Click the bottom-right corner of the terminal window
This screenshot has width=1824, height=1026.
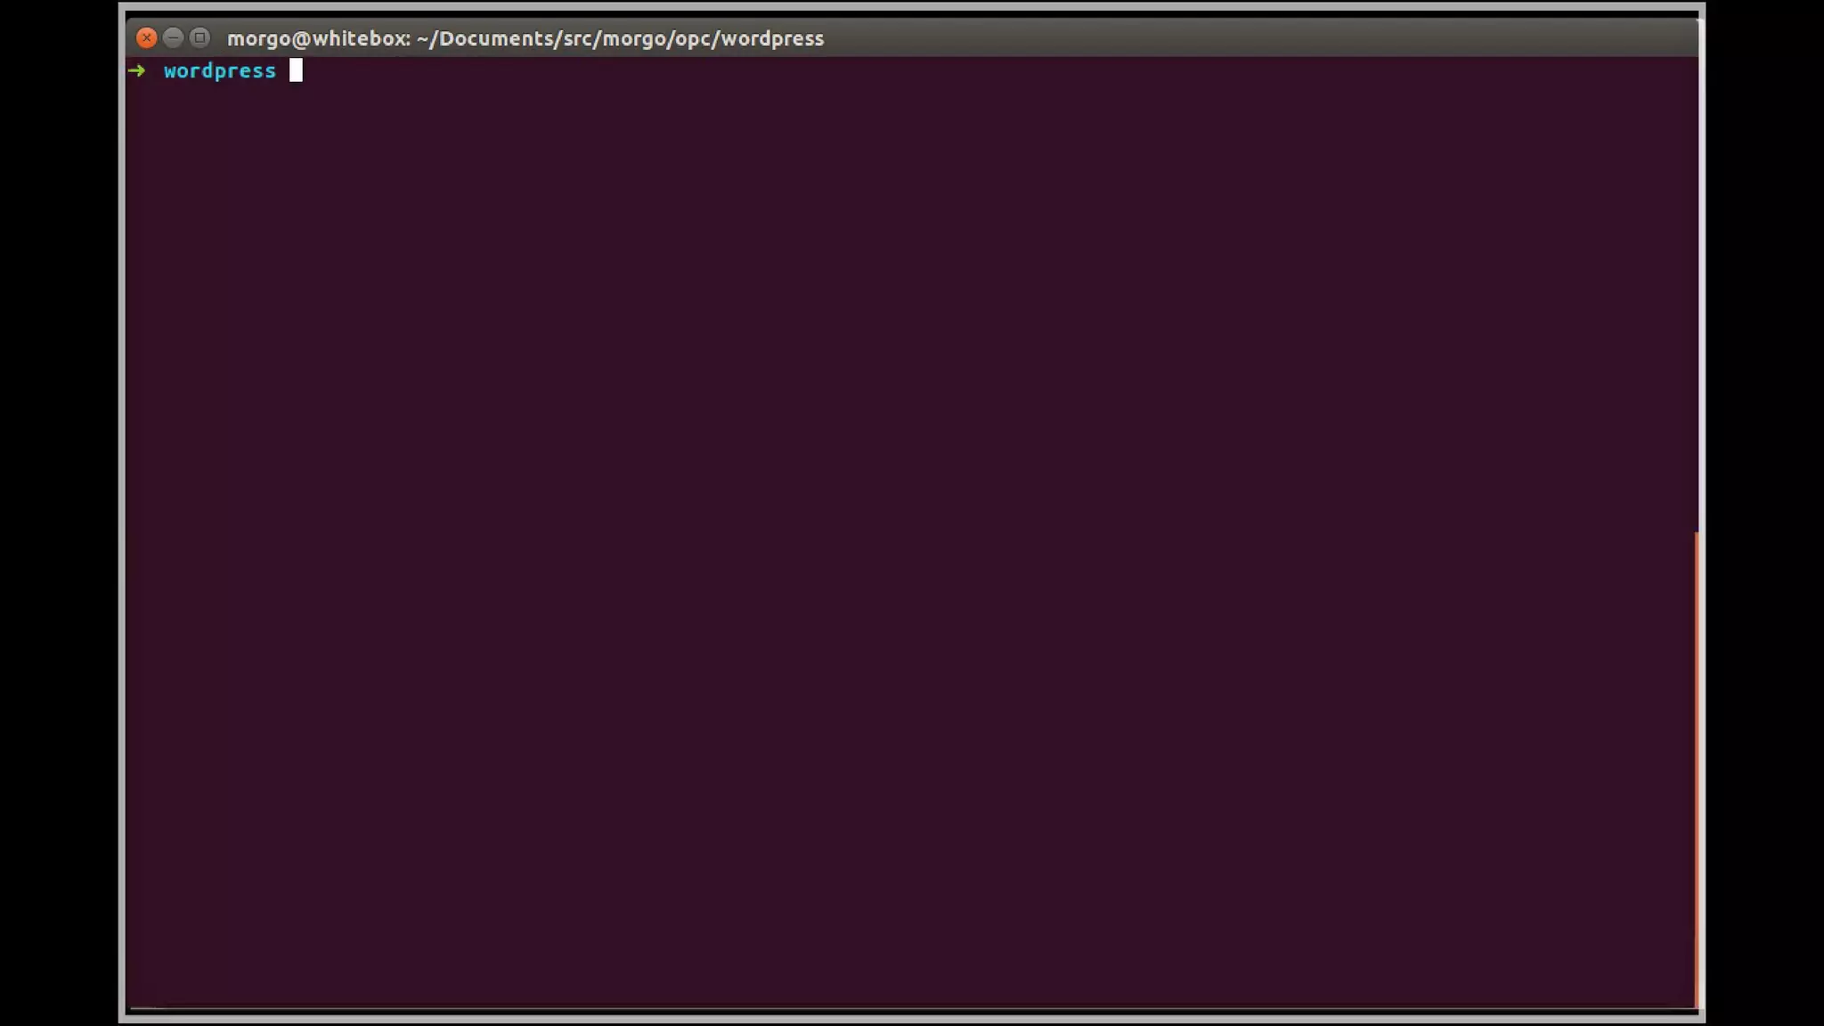tap(1701, 1018)
